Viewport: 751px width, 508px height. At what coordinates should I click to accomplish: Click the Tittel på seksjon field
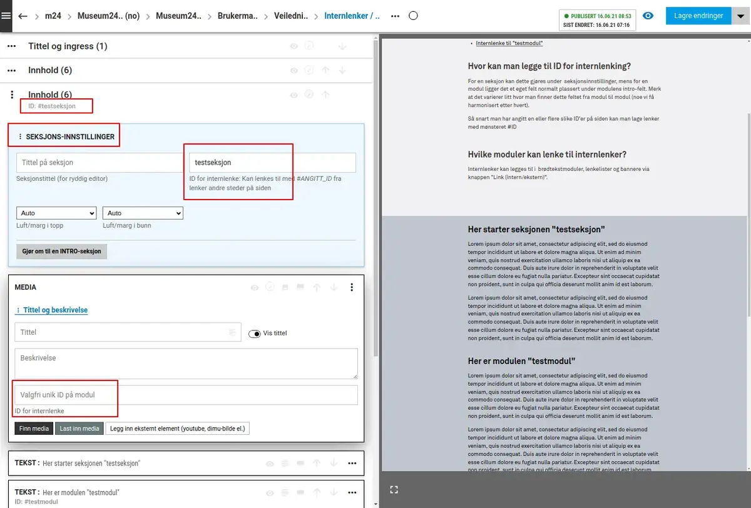coord(99,163)
